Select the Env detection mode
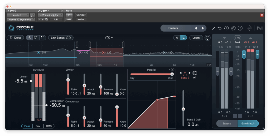The width and height of the screenshot is (270, 136). 38,126
